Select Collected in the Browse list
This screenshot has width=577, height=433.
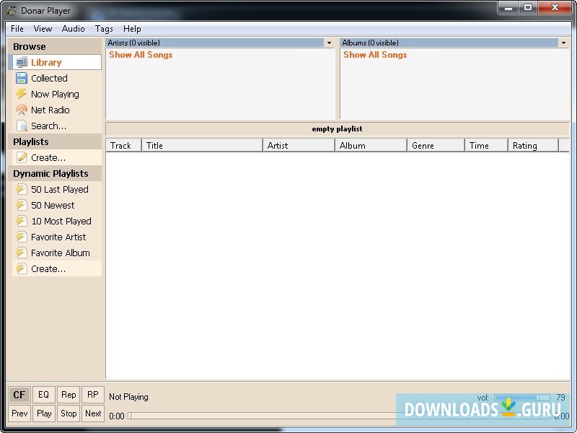57,78
